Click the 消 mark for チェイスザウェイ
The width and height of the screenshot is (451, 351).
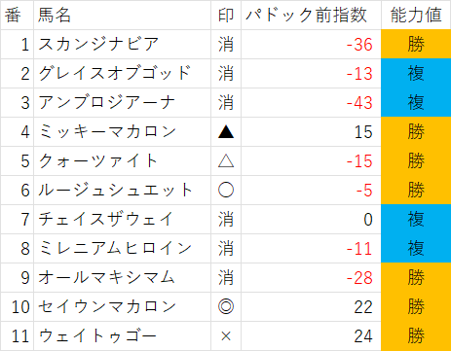[x=226, y=220]
